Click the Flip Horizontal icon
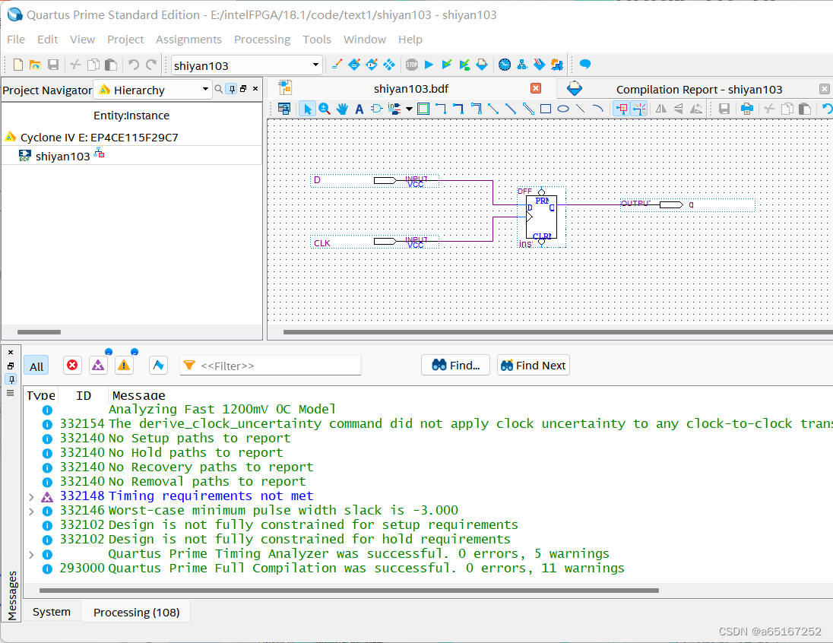This screenshot has height=643, width=833. (661, 109)
